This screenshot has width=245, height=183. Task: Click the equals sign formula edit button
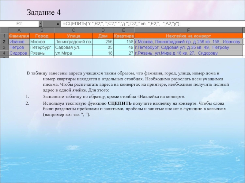(x=58, y=24)
